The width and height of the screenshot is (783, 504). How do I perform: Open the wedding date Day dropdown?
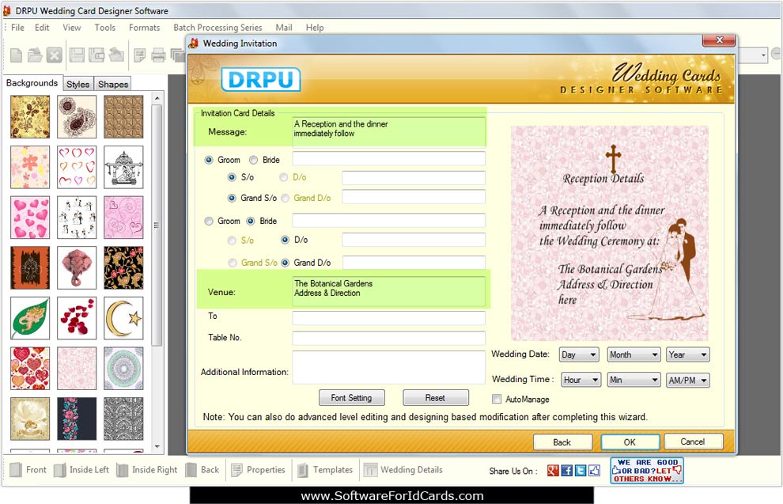[579, 354]
